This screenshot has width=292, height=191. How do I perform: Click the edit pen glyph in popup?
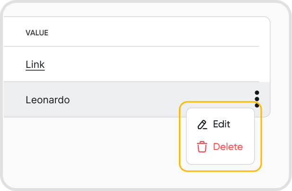pyautogui.click(x=202, y=125)
